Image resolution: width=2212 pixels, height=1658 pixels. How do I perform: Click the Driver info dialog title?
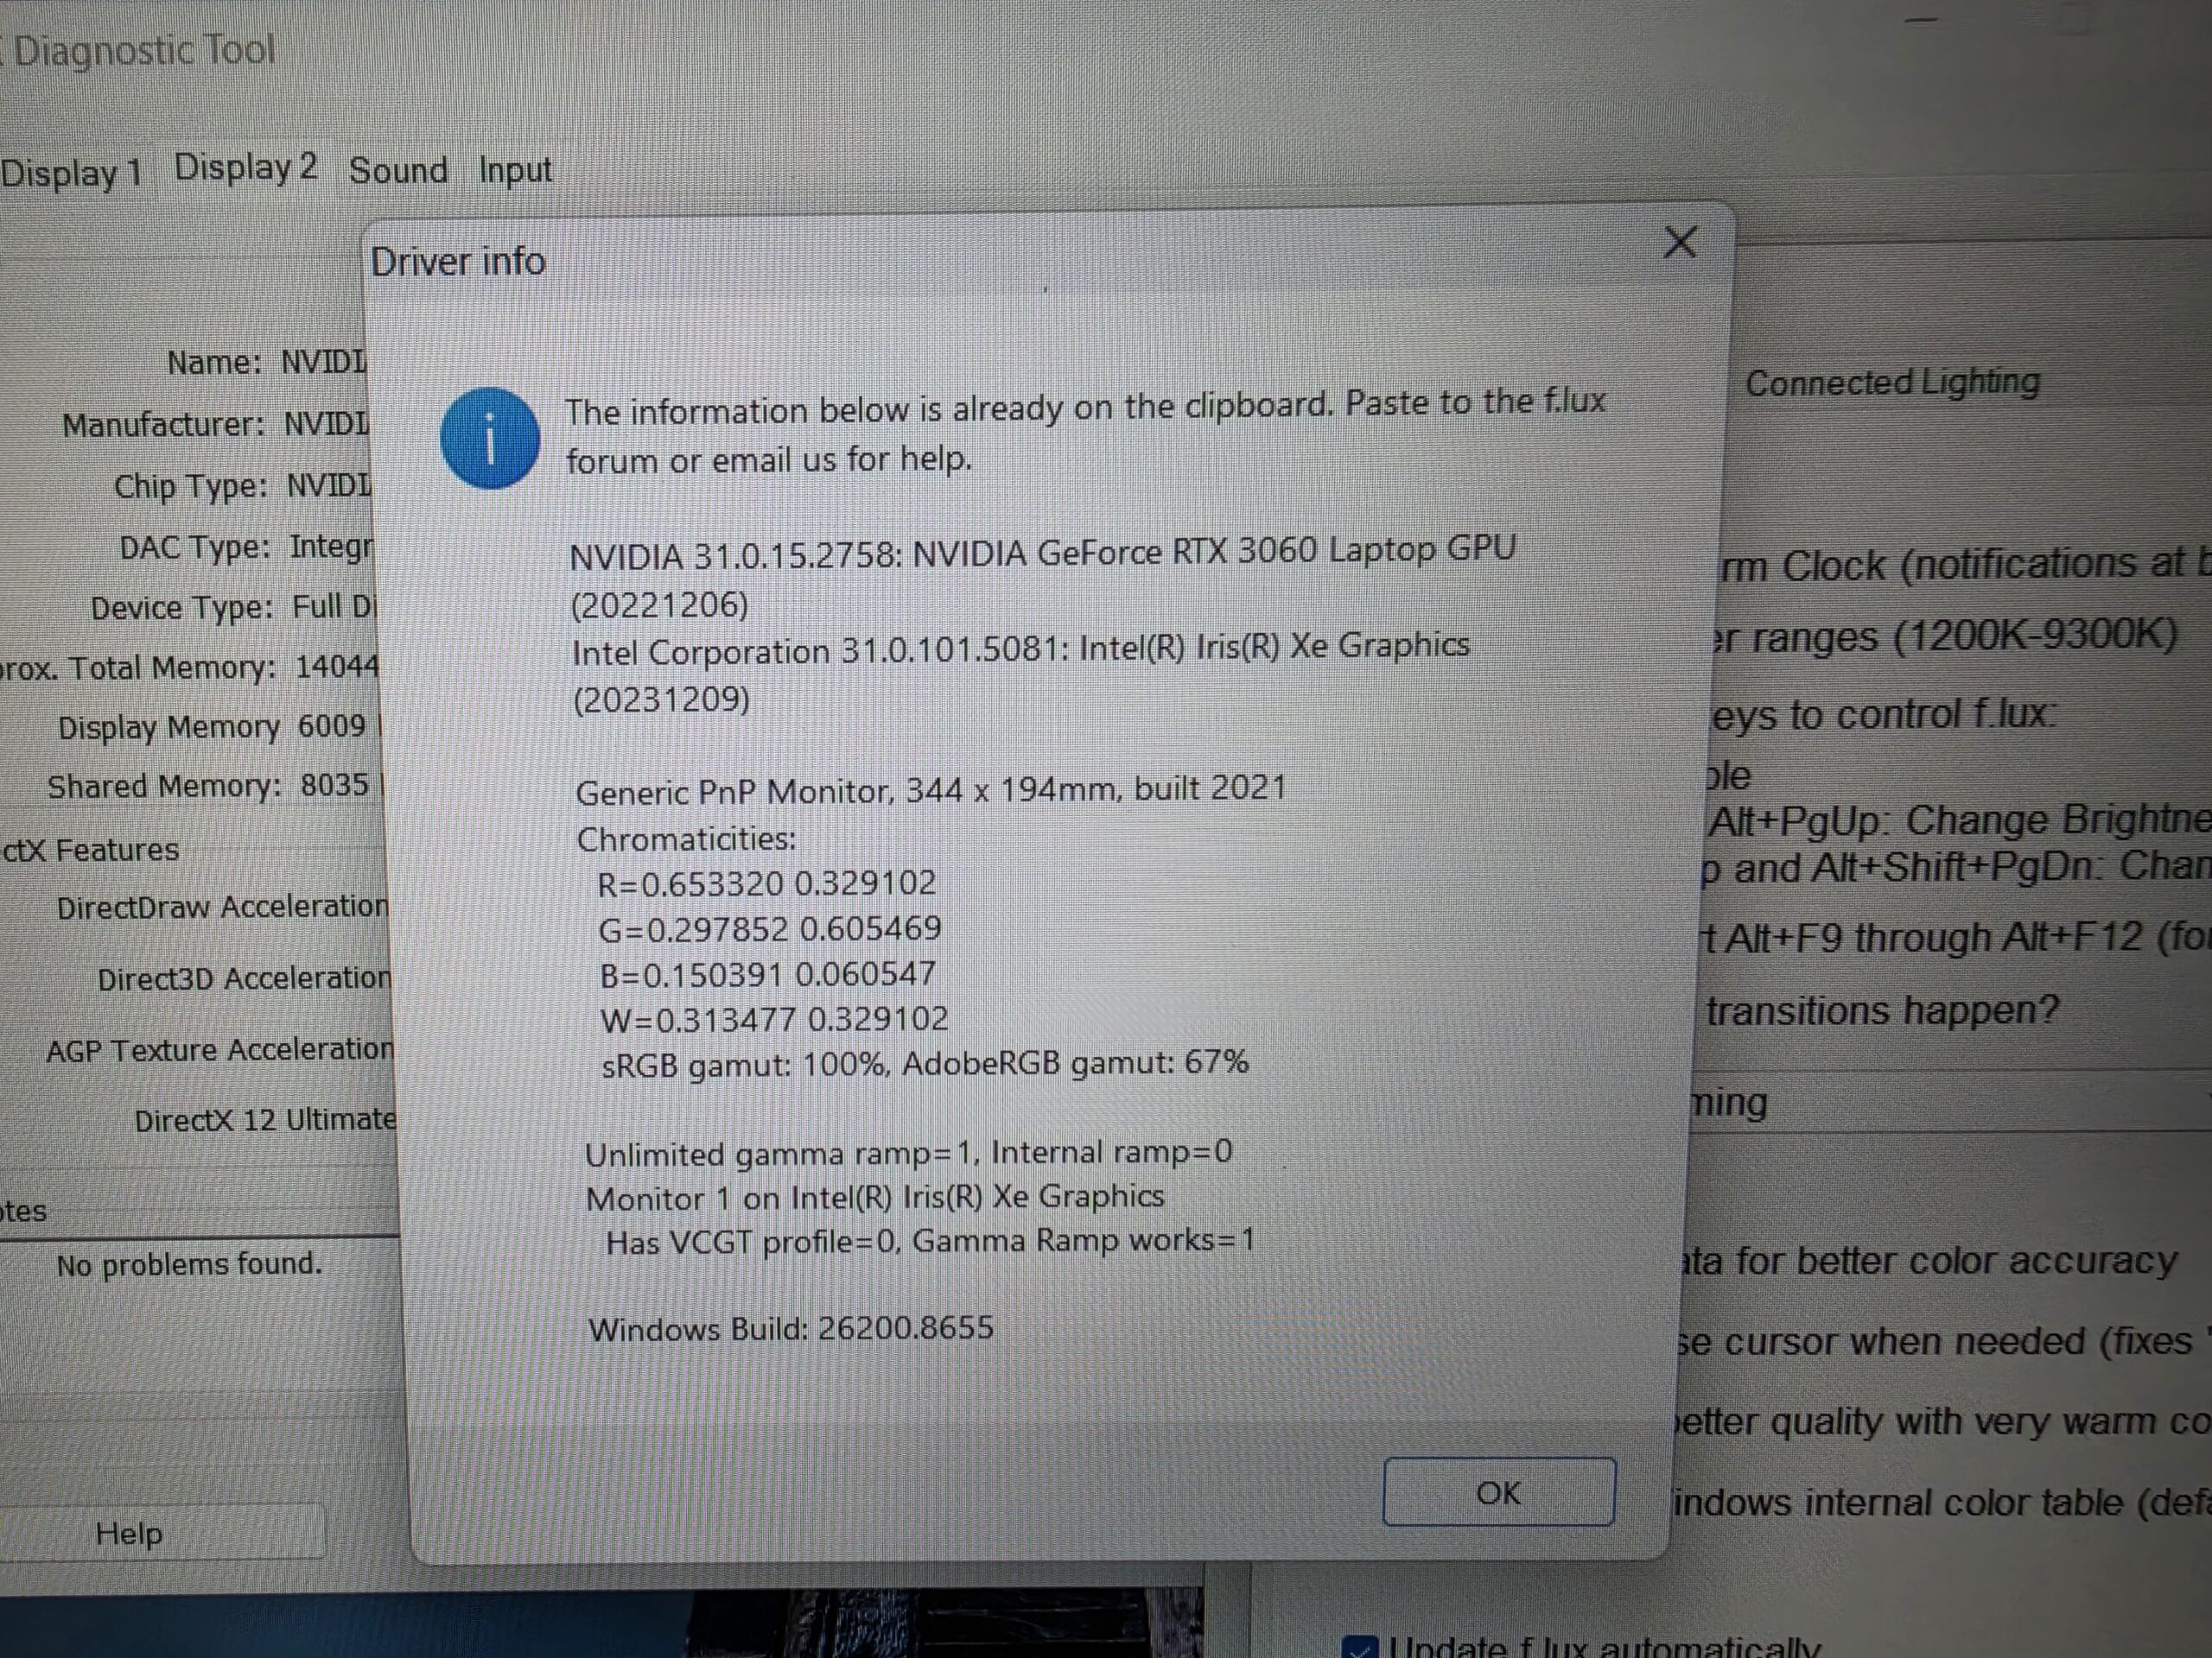[458, 262]
